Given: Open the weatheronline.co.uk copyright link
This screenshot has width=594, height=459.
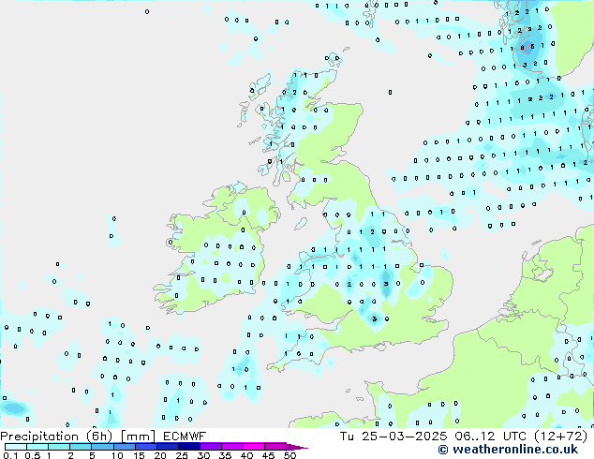Looking at the screenshot, I should [x=508, y=449].
